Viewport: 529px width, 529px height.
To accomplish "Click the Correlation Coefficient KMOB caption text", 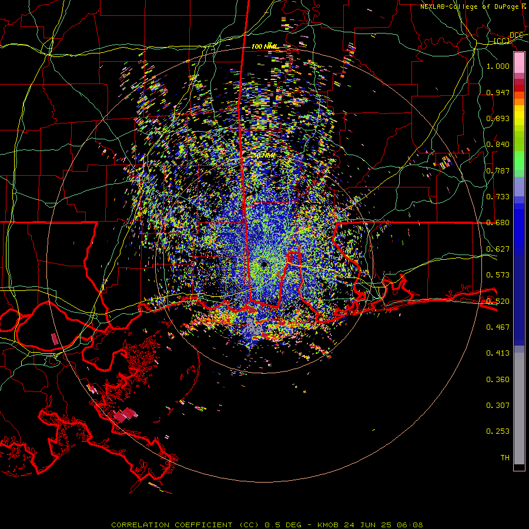I will 267,525.
